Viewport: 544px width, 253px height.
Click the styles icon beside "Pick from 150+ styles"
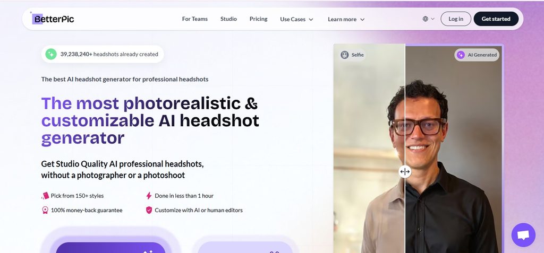tap(45, 196)
